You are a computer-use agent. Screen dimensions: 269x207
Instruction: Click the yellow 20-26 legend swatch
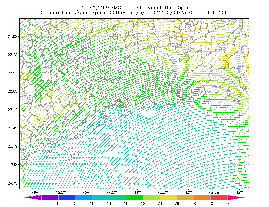[168, 197]
